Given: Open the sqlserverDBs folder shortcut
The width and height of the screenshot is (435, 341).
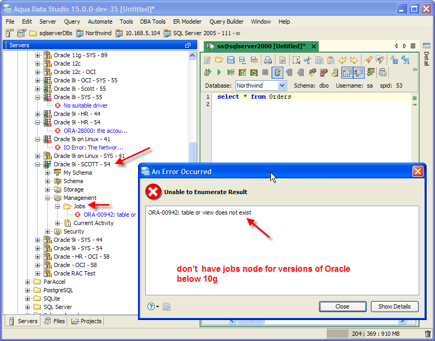Looking at the screenshot, I should point(51,33).
